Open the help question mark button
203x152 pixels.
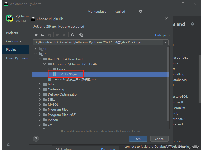point(36,139)
